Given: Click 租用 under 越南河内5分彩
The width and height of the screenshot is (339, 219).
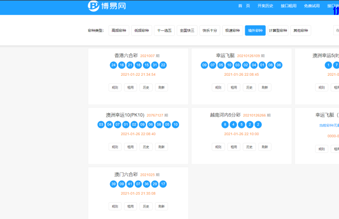Looking at the screenshot, I should click(234, 147).
